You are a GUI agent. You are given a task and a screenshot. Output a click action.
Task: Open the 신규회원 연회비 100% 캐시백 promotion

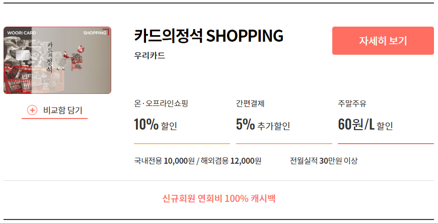point(218,199)
